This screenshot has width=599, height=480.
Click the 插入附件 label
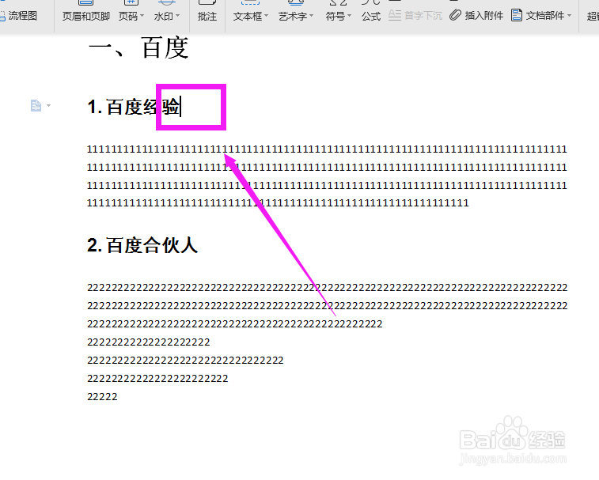coord(484,16)
